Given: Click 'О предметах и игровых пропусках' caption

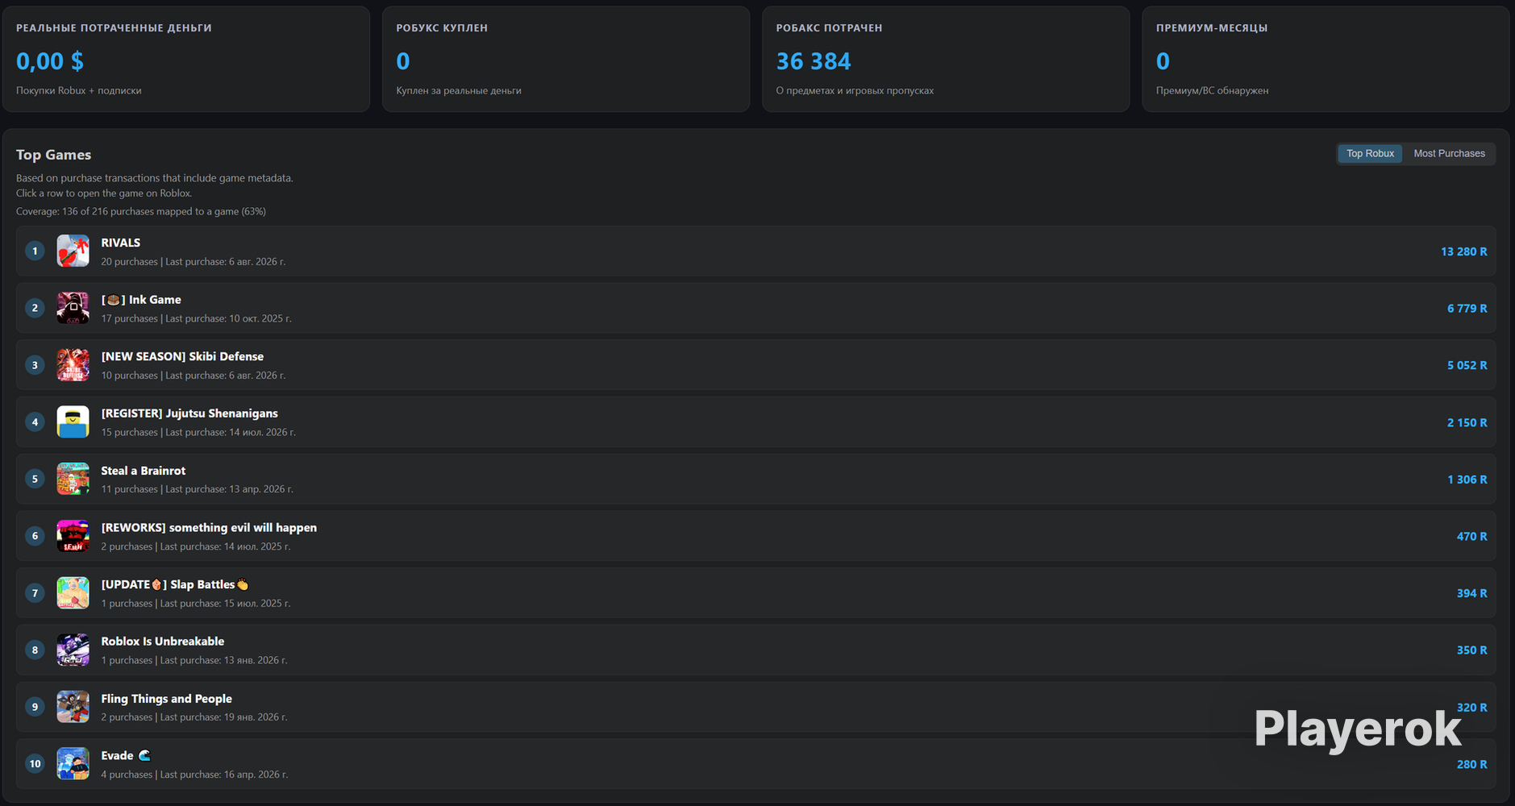Looking at the screenshot, I should tap(855, 91).
